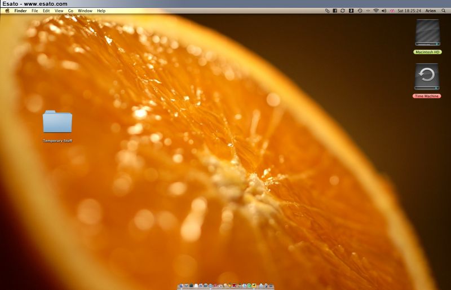Open the British flag input menu
This screenshot has height=290, width=451.
[x=392, y=11]
